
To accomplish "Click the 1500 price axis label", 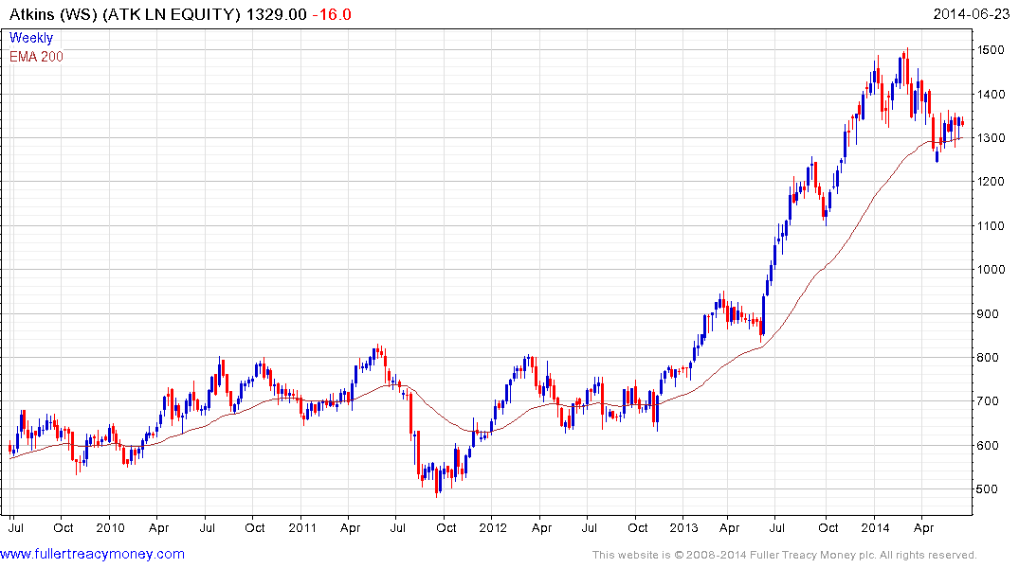I will 992,50.
